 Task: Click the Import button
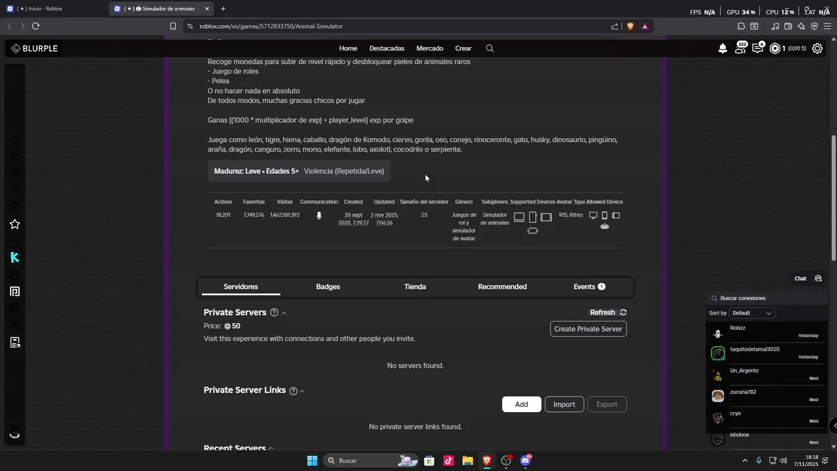564,404
